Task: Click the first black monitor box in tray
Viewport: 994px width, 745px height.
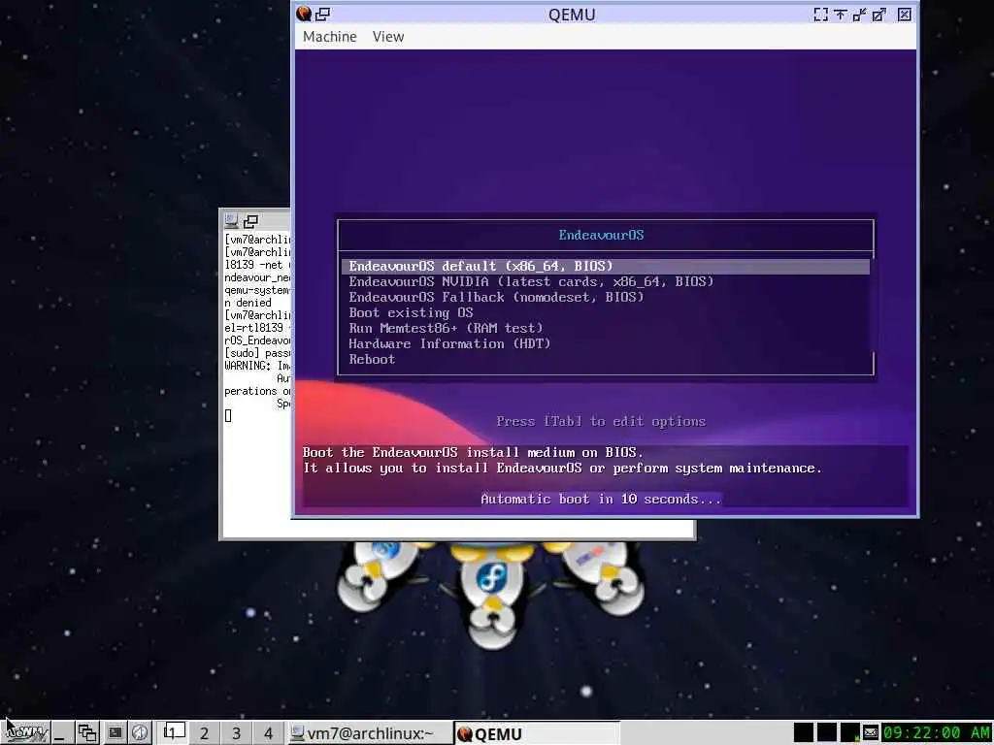Action: point(803,733)
